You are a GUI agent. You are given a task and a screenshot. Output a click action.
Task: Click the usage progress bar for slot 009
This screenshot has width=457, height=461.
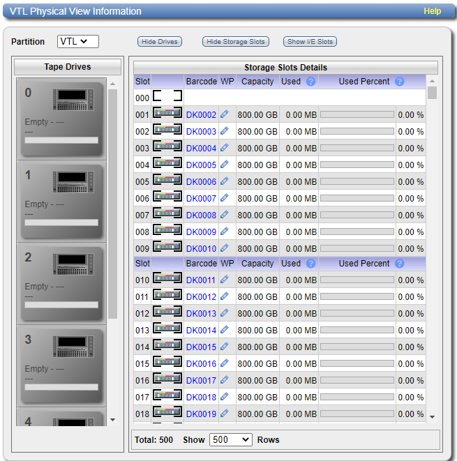coord(357,248)
